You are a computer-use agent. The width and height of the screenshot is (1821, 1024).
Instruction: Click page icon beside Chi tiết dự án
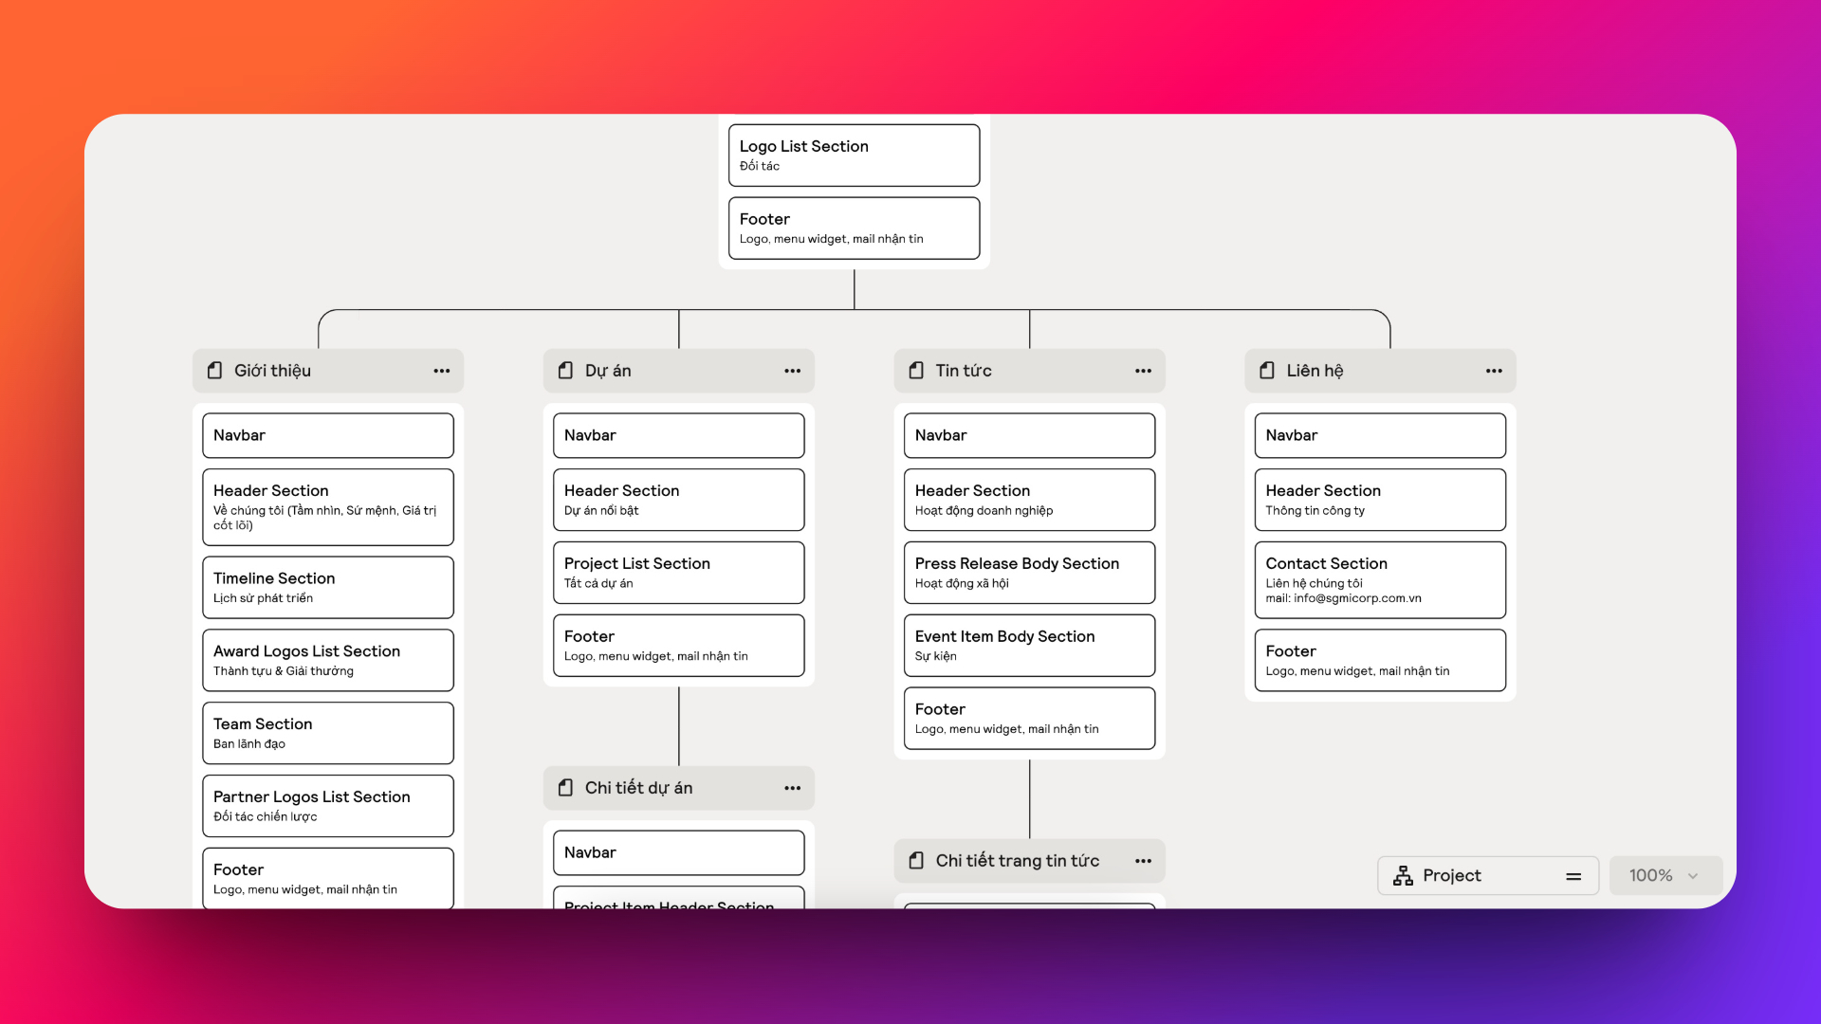pos(566,788)
